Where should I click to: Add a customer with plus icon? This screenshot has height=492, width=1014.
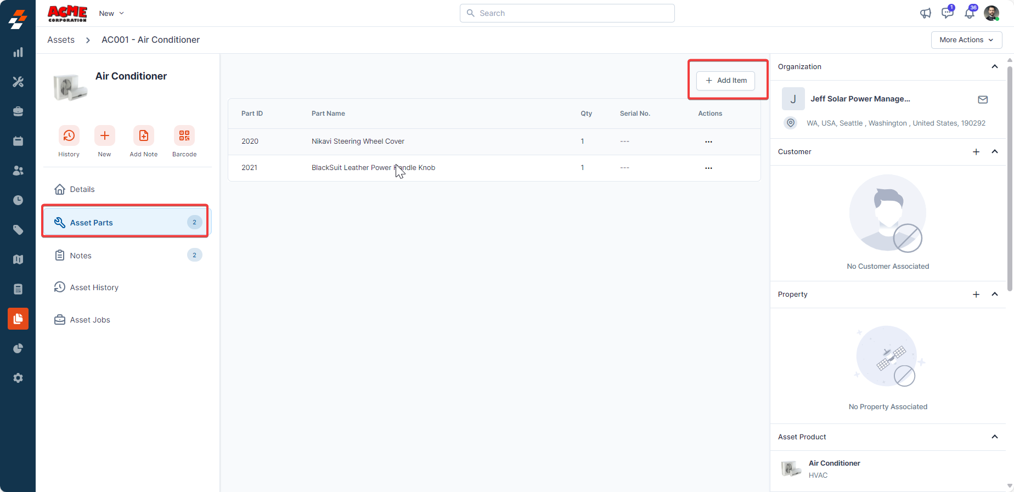(x=976, y=152)
